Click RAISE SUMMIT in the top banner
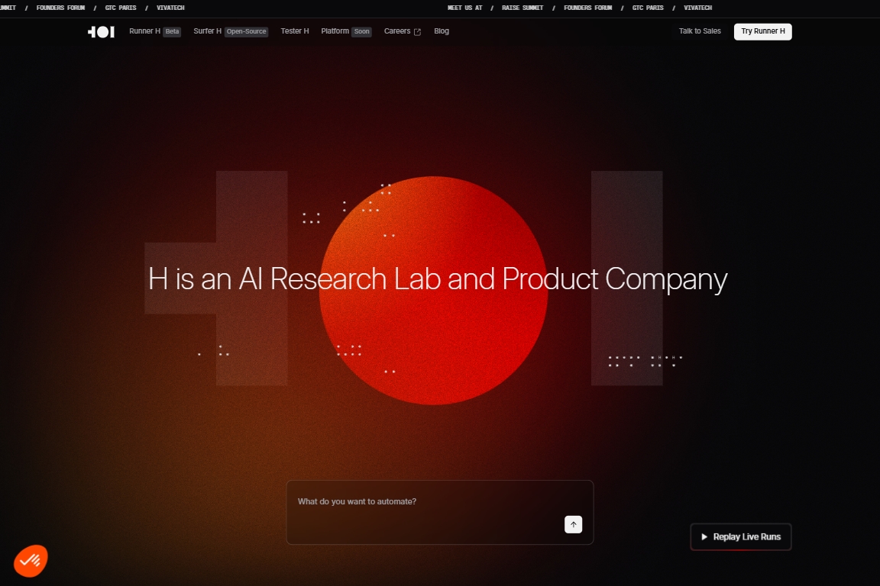880x586 pixels. pyautogui.click(x=522, y=8)
